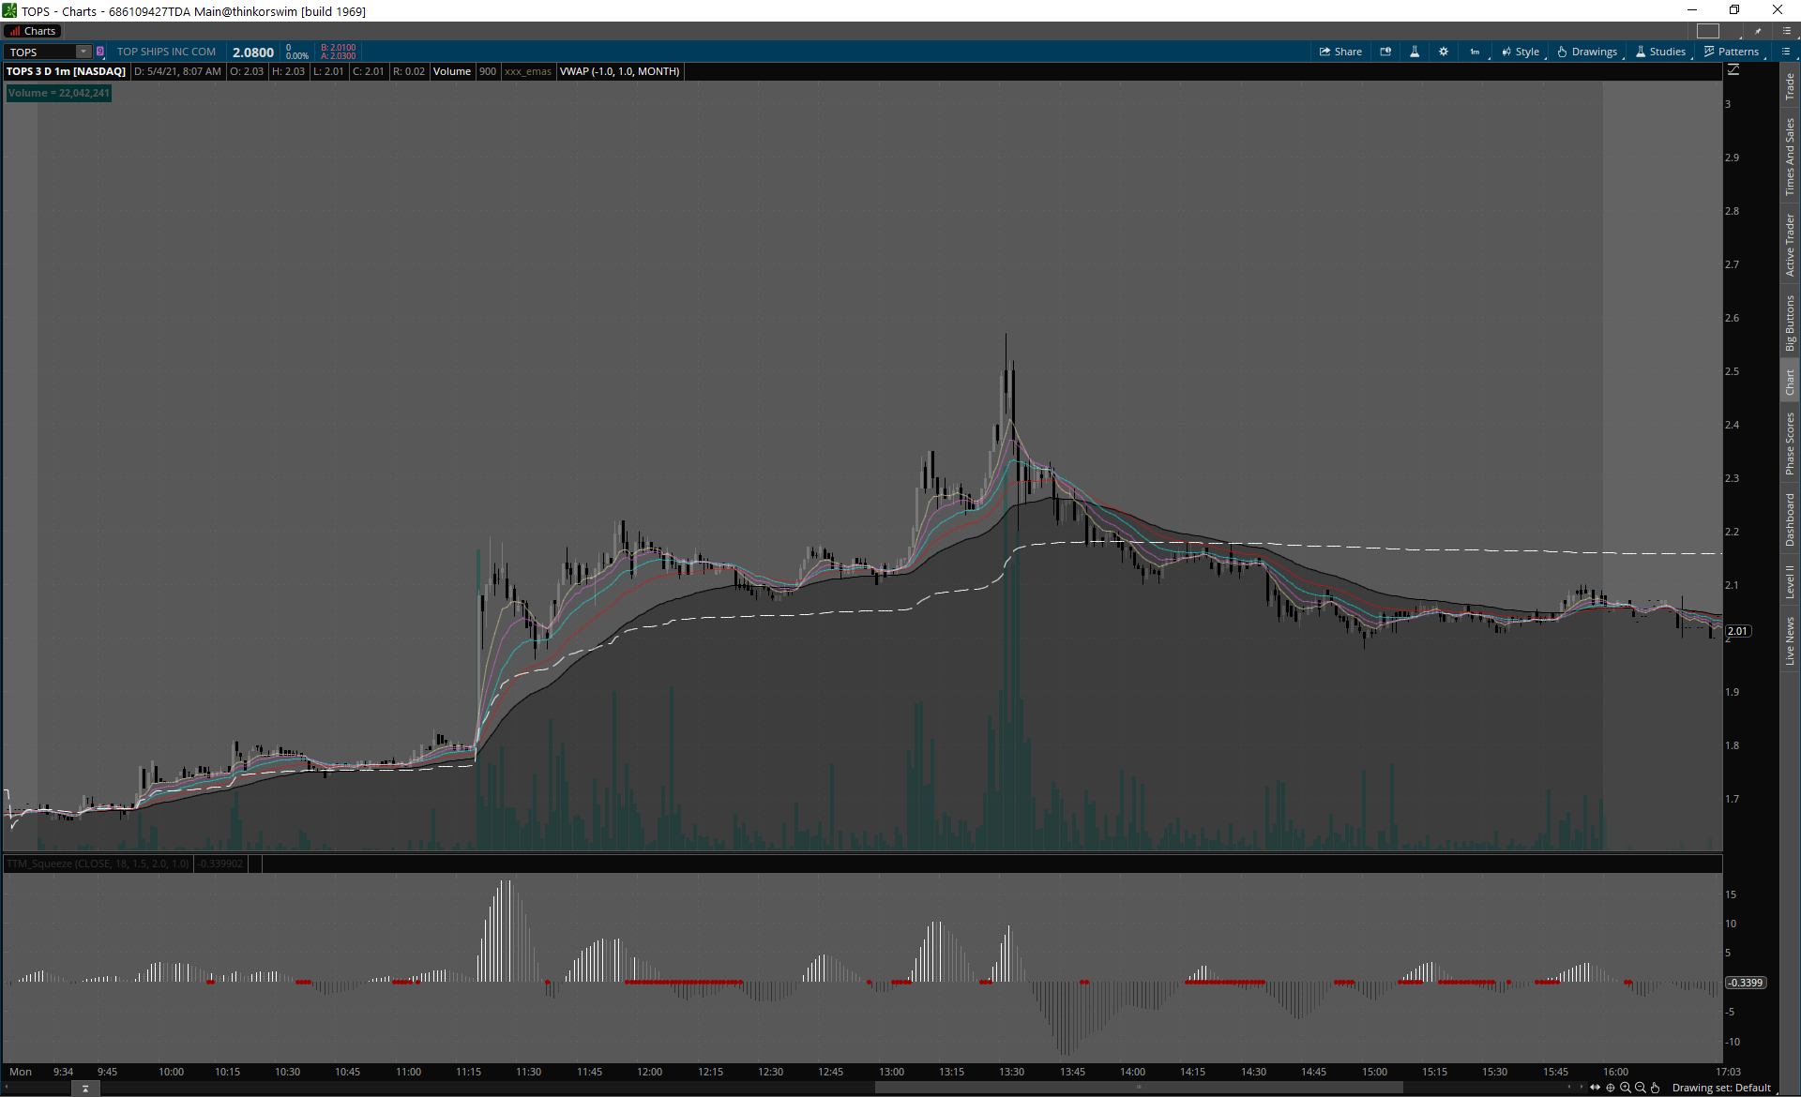Click the flask Edit Studies icon
The width and height of the screenshot is (1801, 1097).
pyautogui.click(x=1415, y=52)
